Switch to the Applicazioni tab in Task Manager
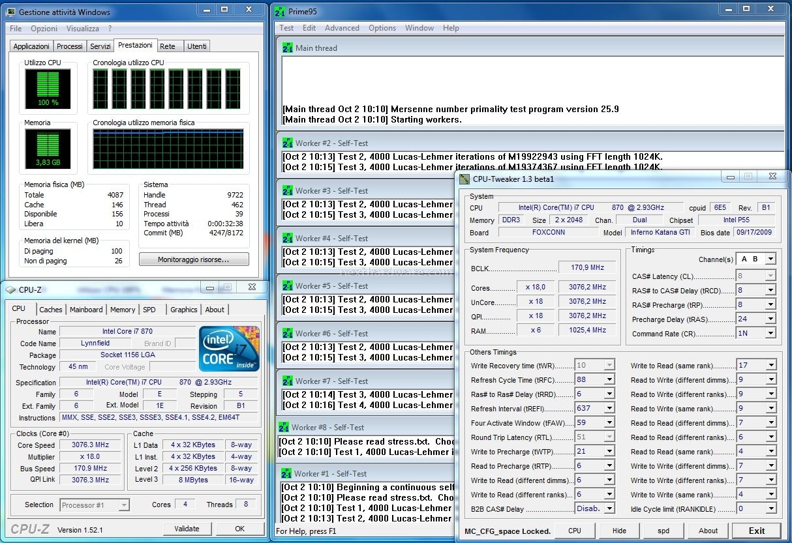The width and height of the screenshot is (792, 543). coord(31,46)
